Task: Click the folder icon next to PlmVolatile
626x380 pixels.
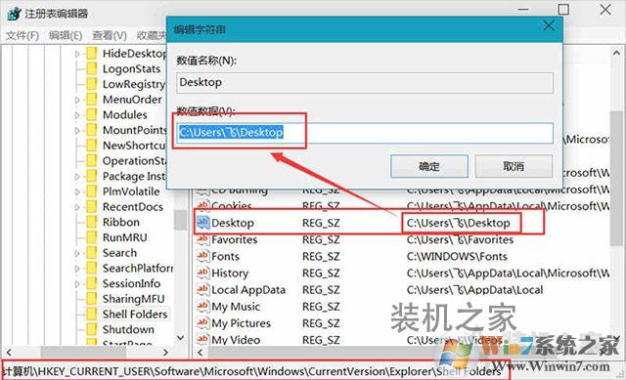Action: 92,191
